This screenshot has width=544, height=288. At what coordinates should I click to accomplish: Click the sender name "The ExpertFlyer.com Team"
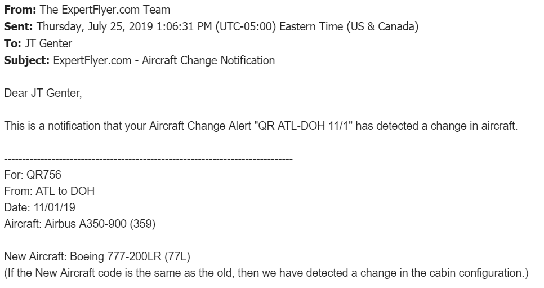click(97, 9)
